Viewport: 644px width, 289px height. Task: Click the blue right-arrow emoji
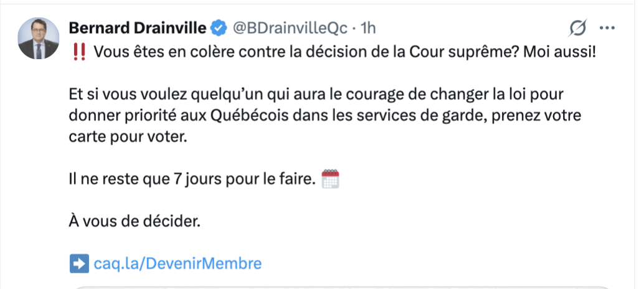pos(78,263)
